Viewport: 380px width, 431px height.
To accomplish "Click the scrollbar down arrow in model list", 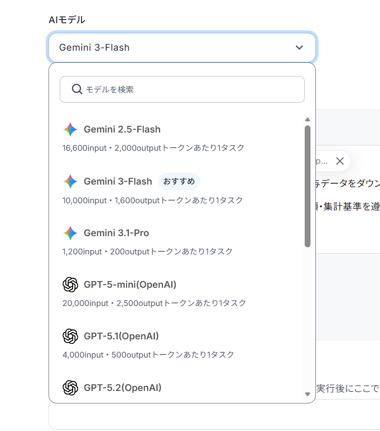I will [307, 394].
